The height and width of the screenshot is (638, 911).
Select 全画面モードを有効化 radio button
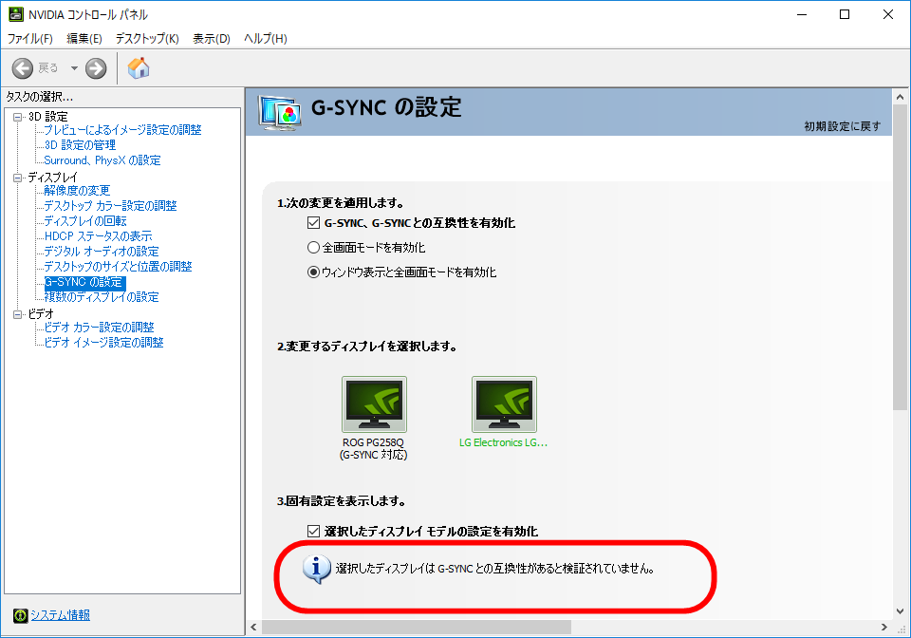(x=314, y=248)
